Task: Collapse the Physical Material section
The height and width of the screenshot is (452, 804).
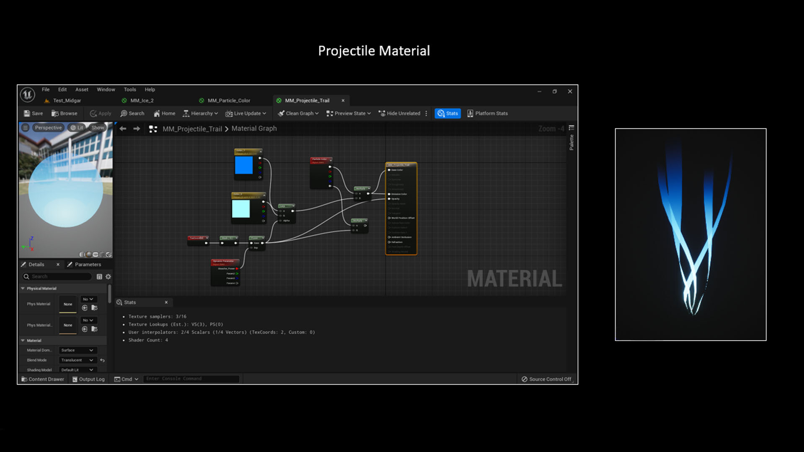Action: [23, 288]
